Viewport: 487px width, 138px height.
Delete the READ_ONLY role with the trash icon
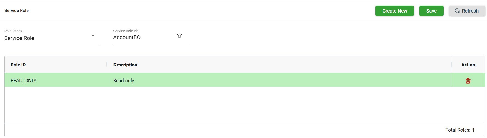point(468,81)
